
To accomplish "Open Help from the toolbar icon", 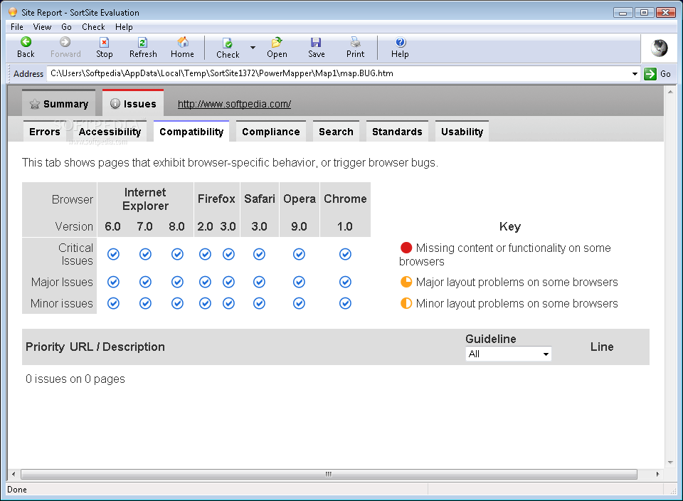I will click(x=400, y=43).
